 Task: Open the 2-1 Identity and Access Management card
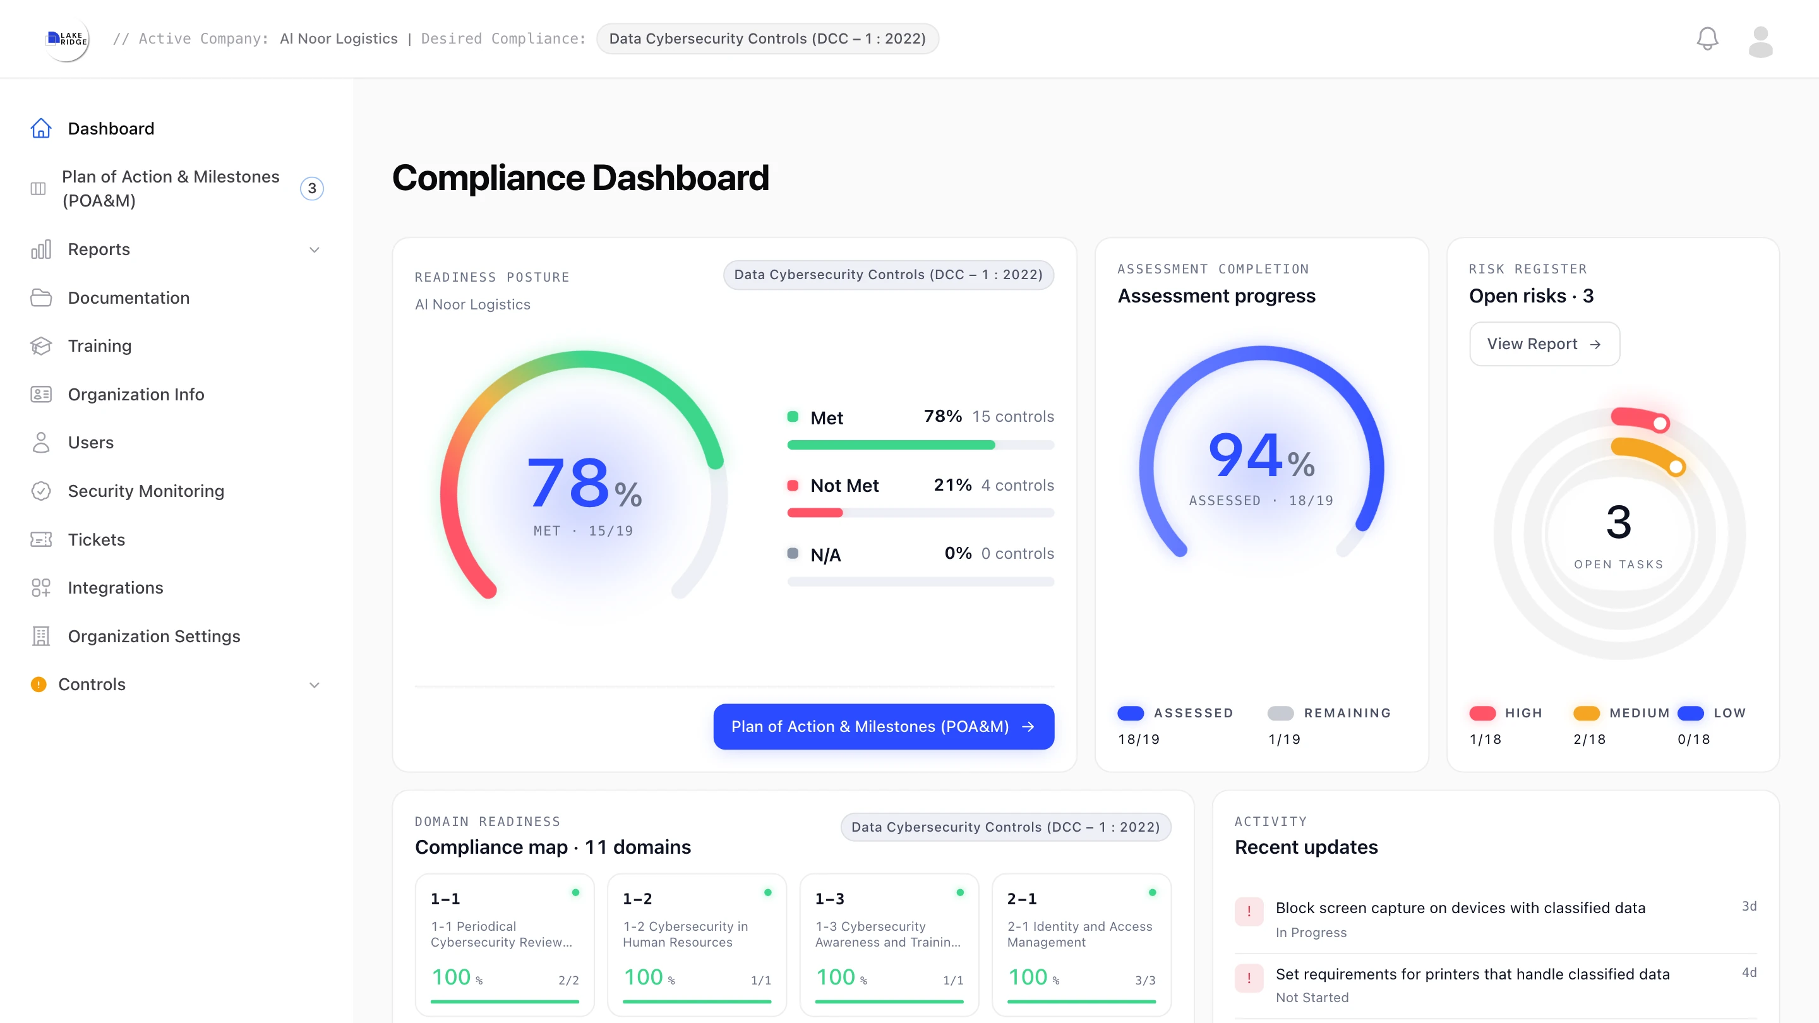pyautogui.click(x=1081, y=945)
